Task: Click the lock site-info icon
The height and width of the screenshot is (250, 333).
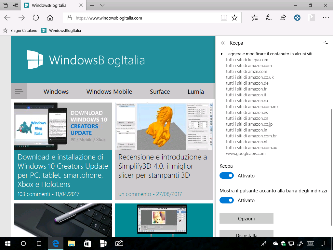Action: (70, 18)
